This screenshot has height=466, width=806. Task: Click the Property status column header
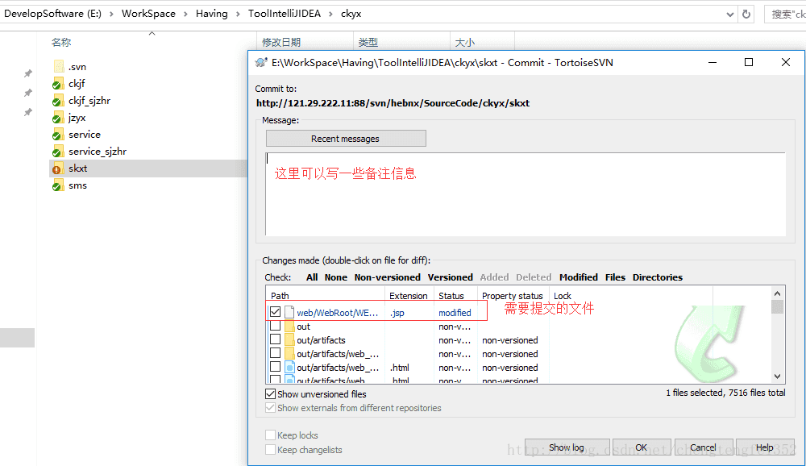point(513,295)
